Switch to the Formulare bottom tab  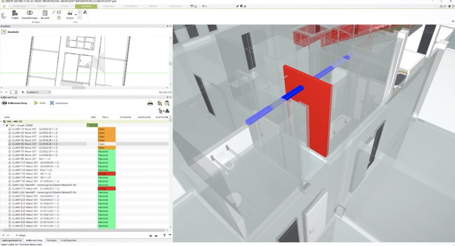click(x=52, y=240)
